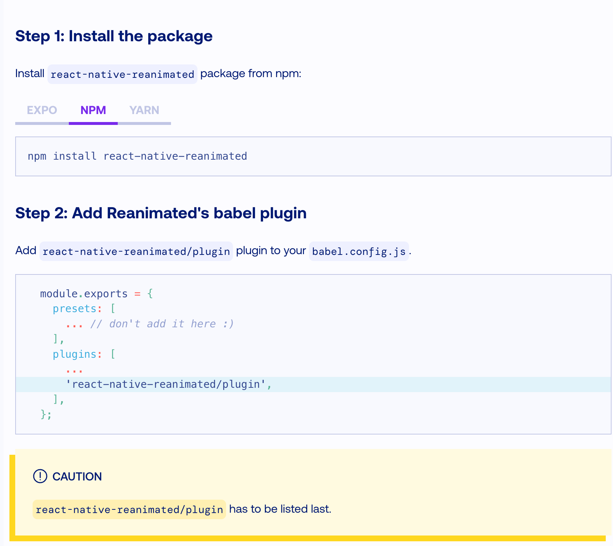
Task: Click the plugin code tag in the caution box
Action: pos(129,509)
